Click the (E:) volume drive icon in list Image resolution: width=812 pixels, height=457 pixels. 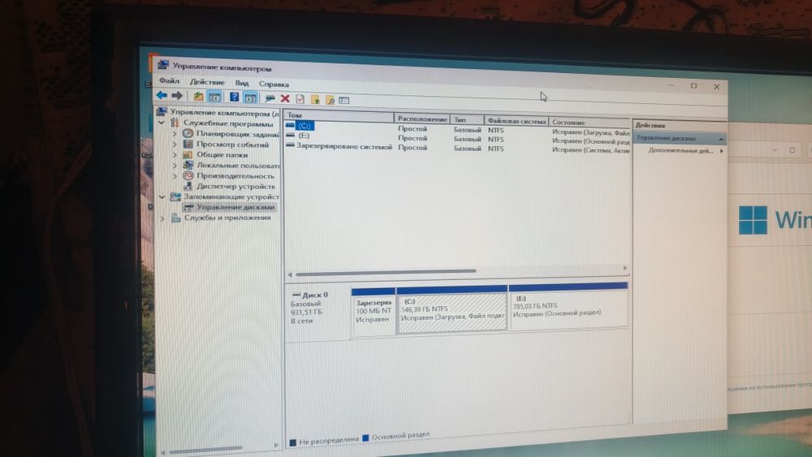(290, 135)
